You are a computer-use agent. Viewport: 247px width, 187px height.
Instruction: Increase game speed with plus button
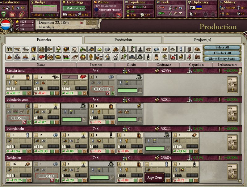88,23
